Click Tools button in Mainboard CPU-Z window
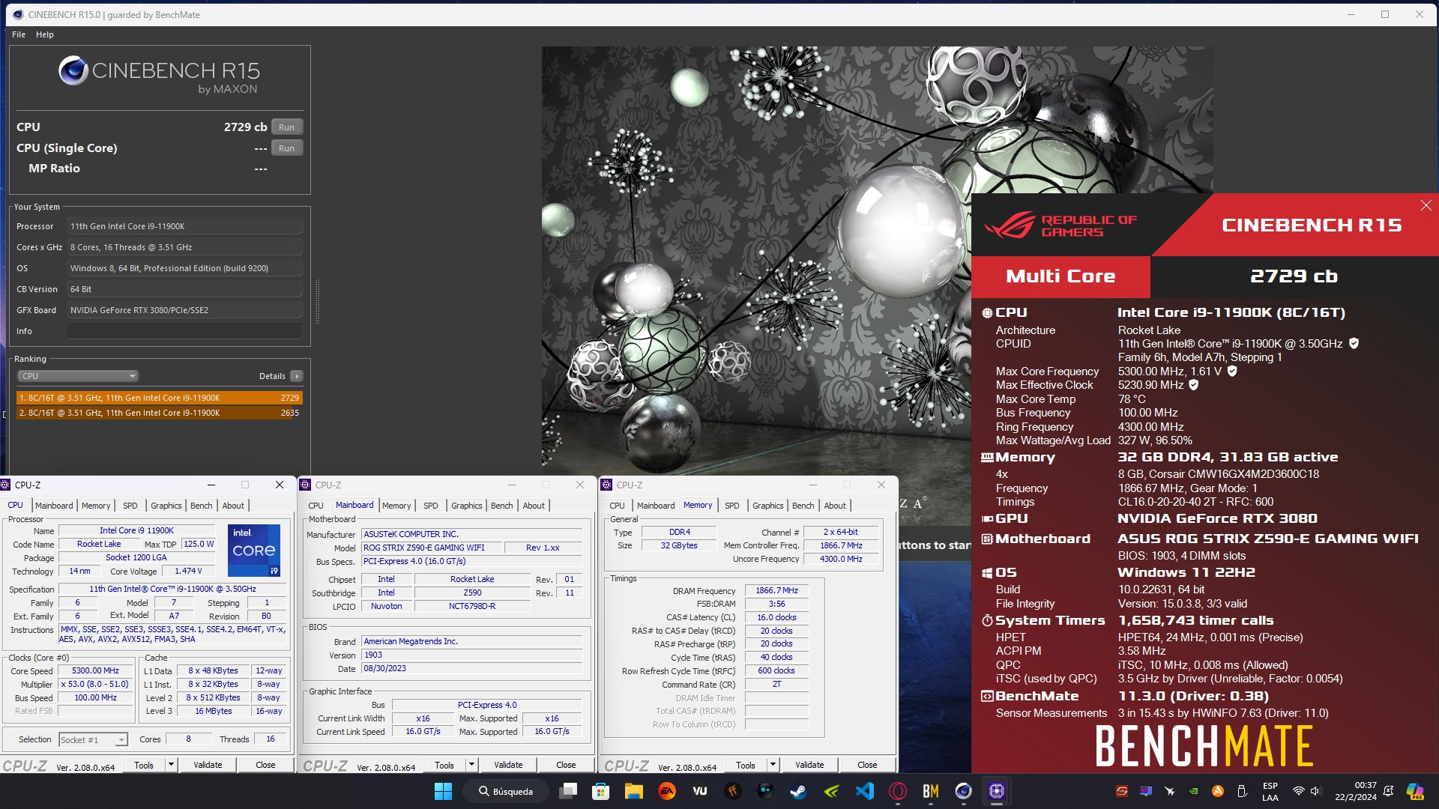 click(444, 765)
